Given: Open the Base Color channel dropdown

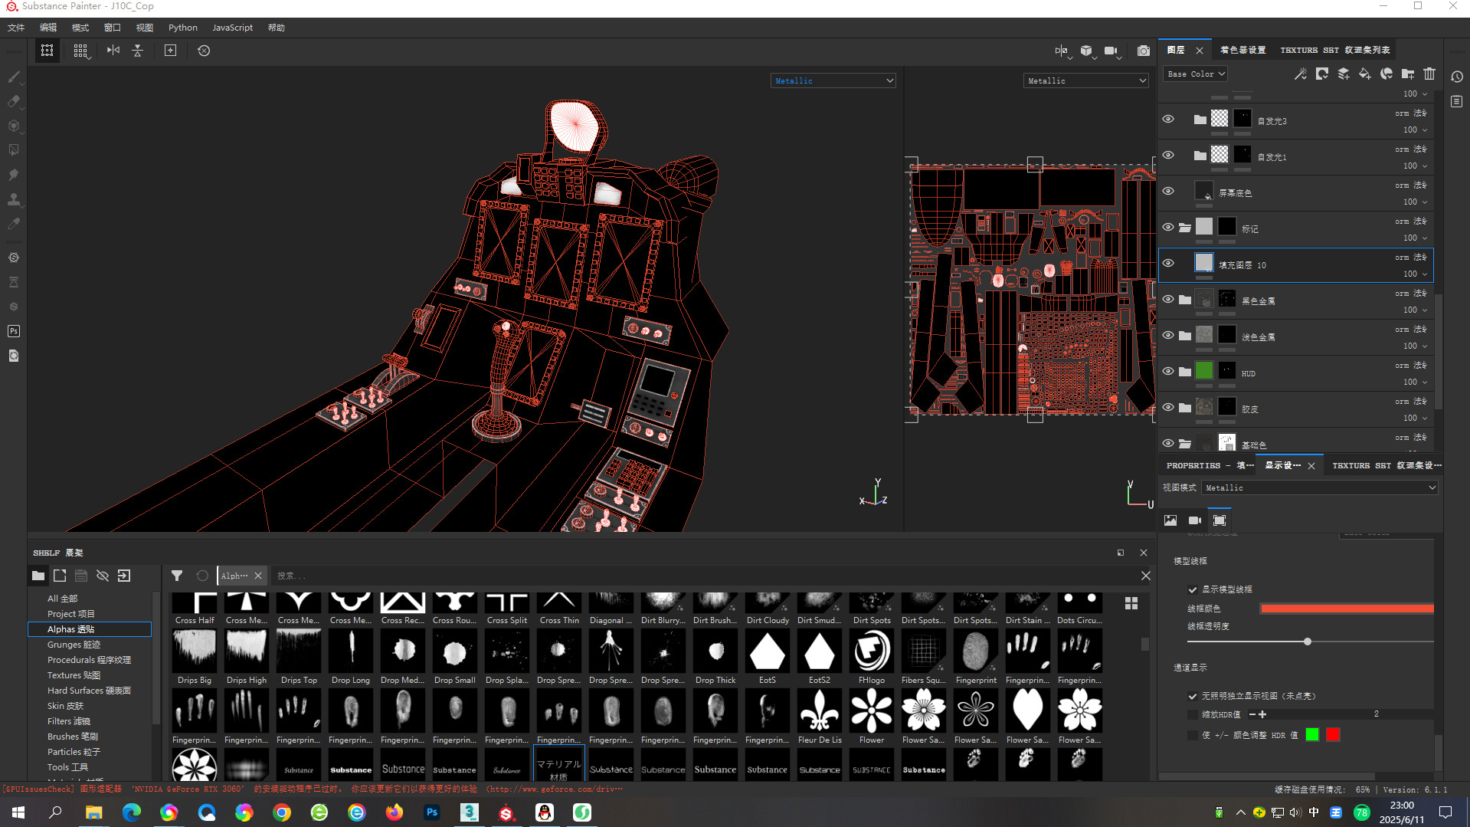Looking at the screenshot, I should click(x=1196, y=74).
